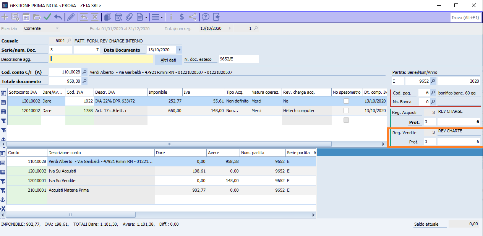This screenshot has width=483, height=236.
Task: Click the pencil edit icon
Action: tap(71, 17)
